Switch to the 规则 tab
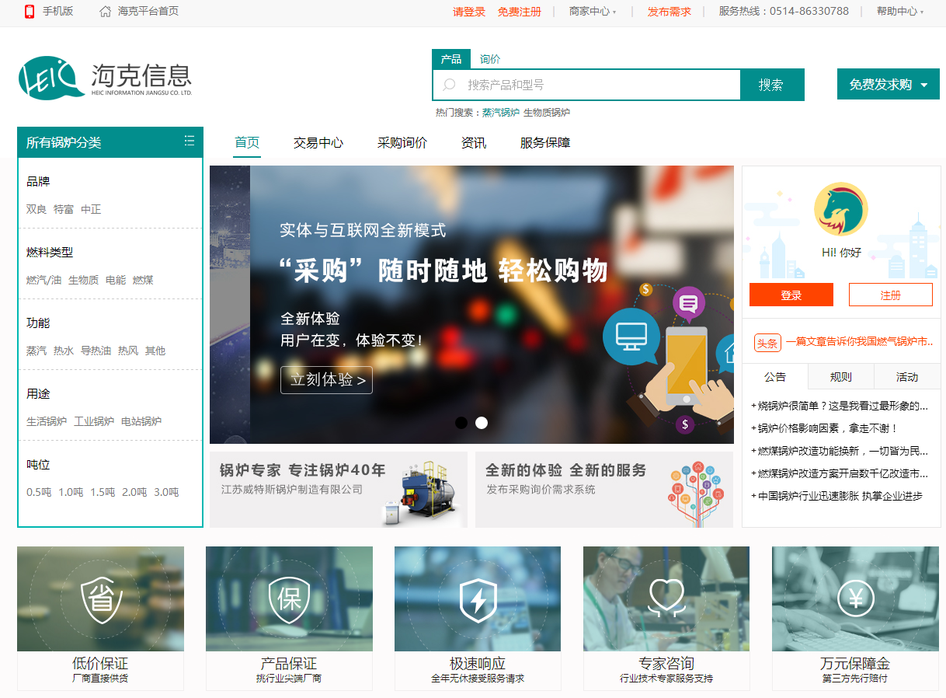946x698 pixels. (x=840, y=377)
